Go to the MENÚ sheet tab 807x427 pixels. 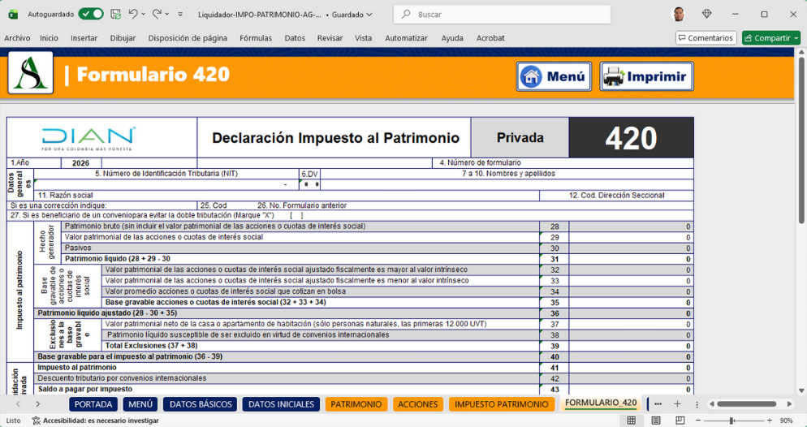point(140,404)
